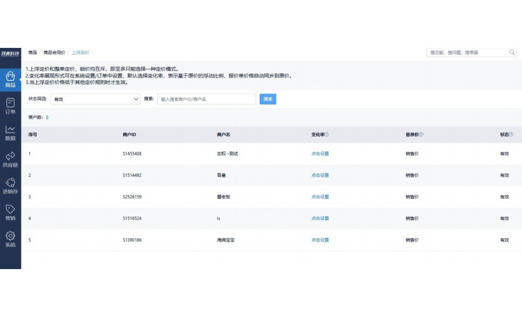Click the 商品合同价 breadcrumb link
The width and height of the screenshot is (522, 317).
[54, 52]
